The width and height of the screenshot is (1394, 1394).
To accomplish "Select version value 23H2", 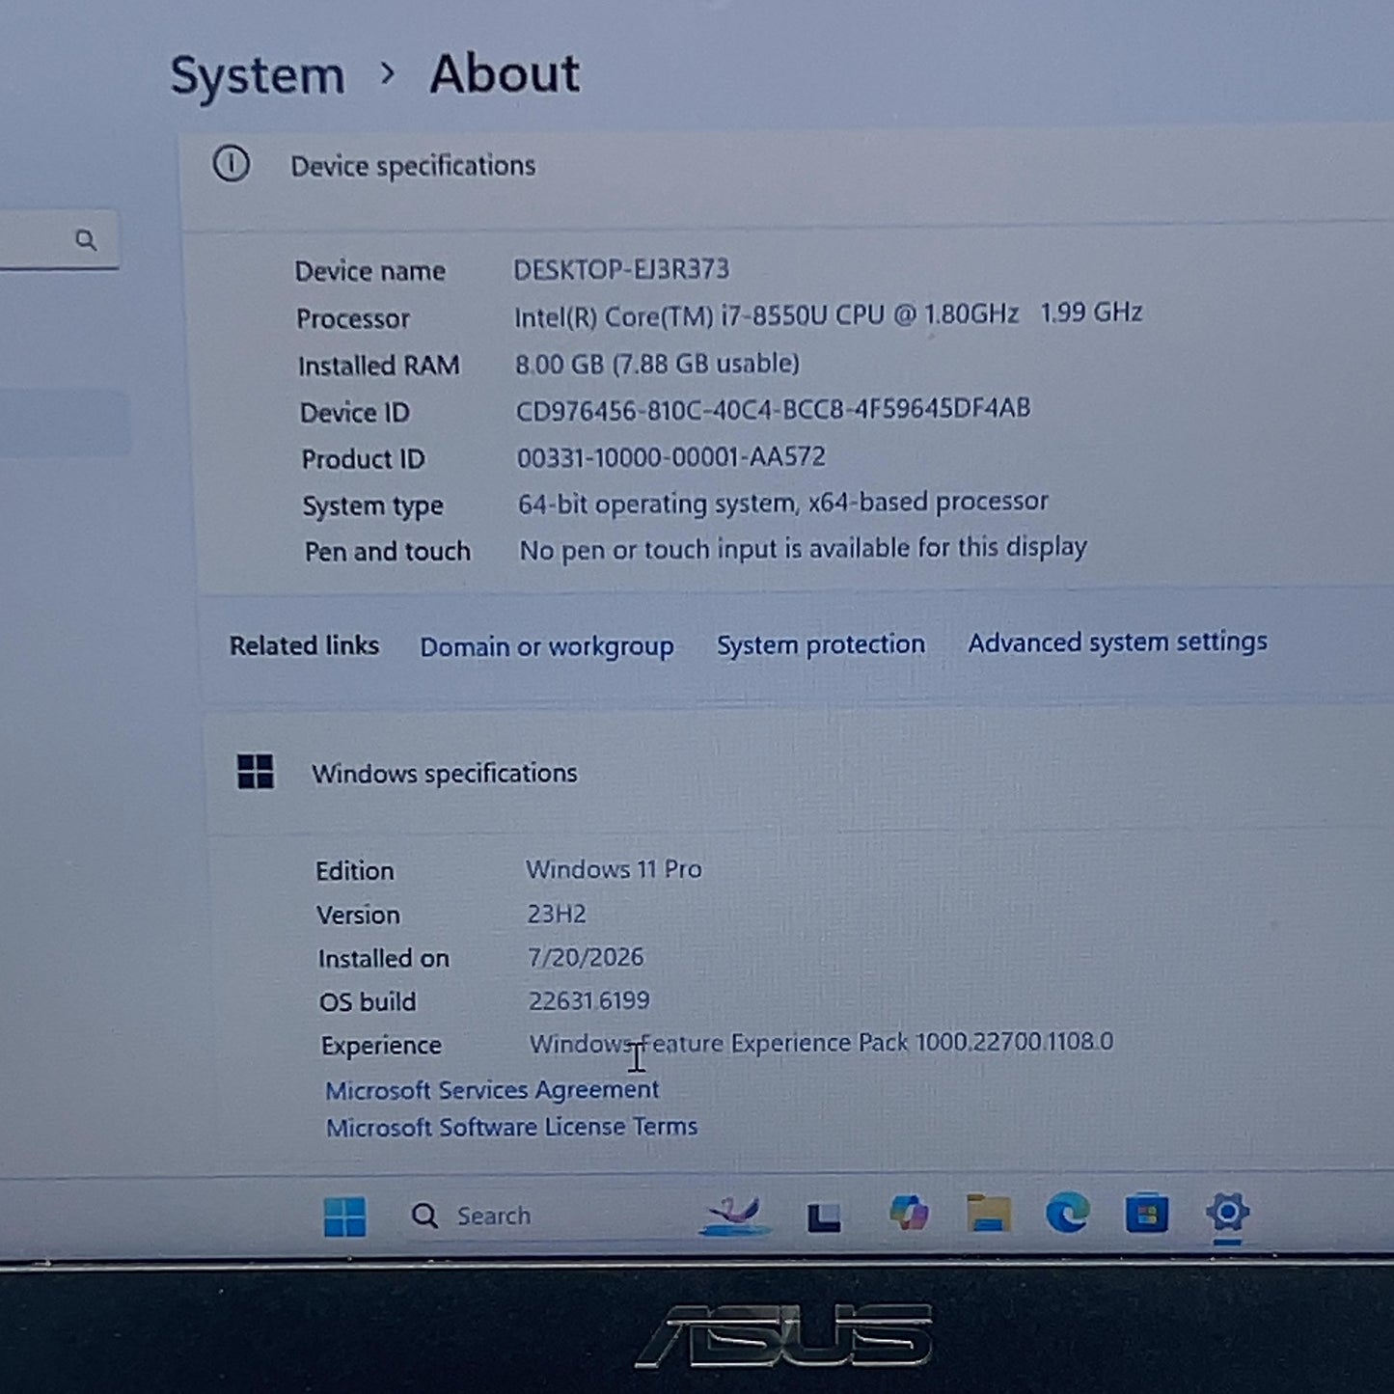I will [557, 914].
